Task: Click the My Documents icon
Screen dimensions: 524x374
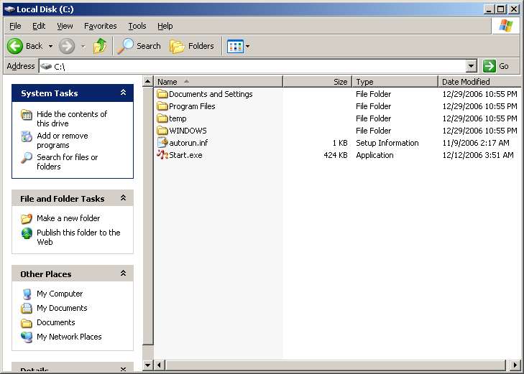Action: point(27,308)
